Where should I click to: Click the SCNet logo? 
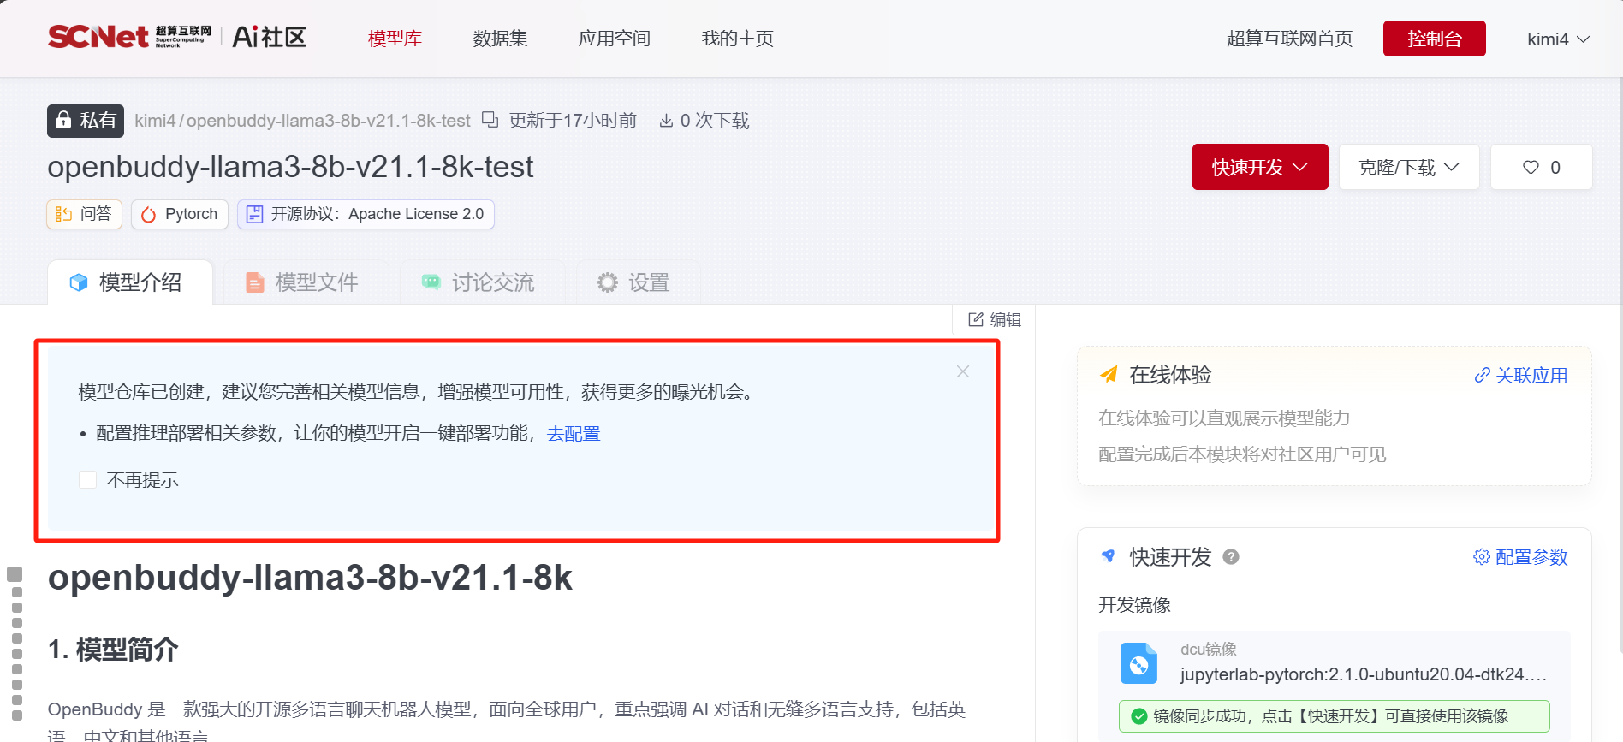(x=129, y=37)
